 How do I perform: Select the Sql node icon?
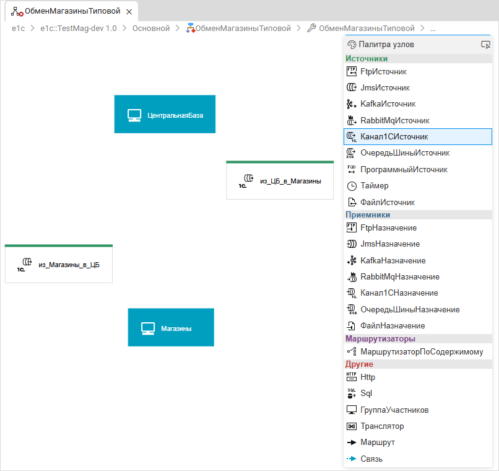click(352, 394)
